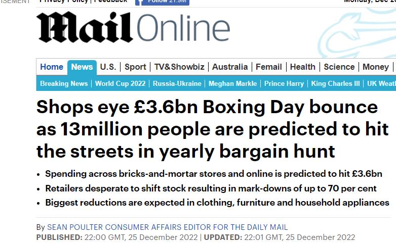Open the King Charles III topic

point(336,83)
